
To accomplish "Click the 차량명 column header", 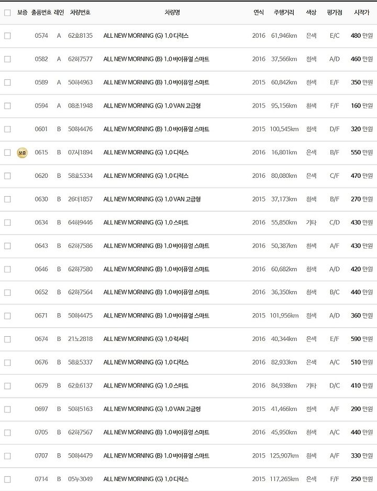I will click(x=172, y=13).
